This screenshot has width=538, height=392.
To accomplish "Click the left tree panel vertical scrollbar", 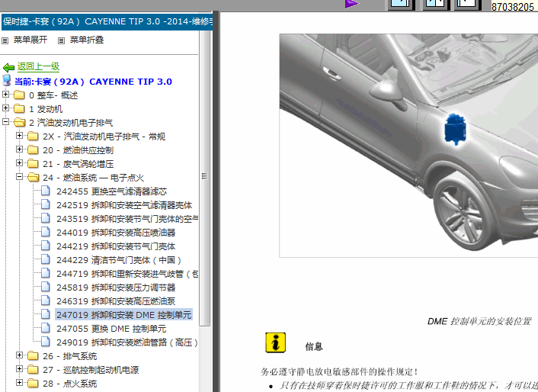I will [204, 178].
